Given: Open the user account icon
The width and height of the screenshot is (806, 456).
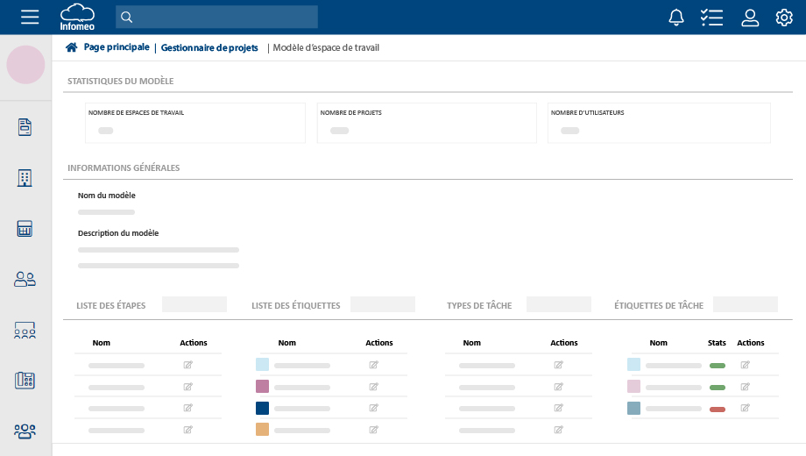Looking at the screenshot, I should [749, 18].
